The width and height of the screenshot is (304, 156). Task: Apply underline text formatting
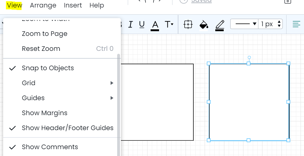tap(142, 25)
